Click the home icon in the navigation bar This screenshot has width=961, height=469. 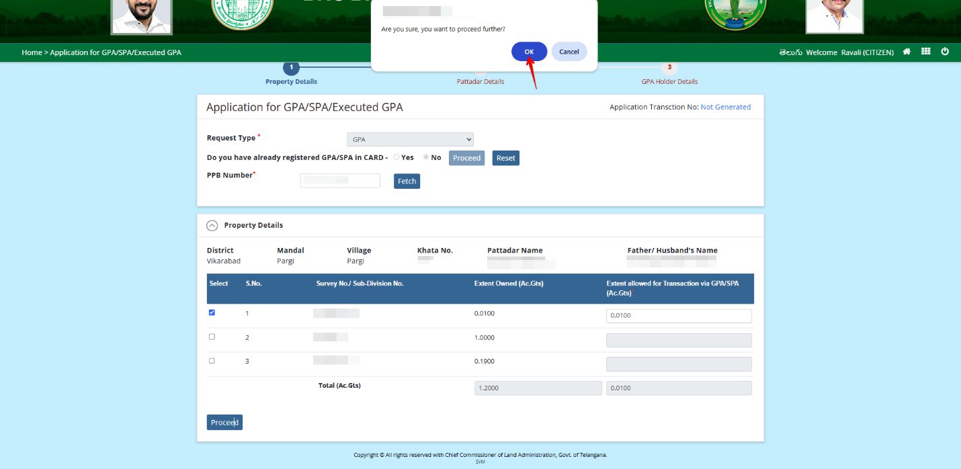(906, 51)
